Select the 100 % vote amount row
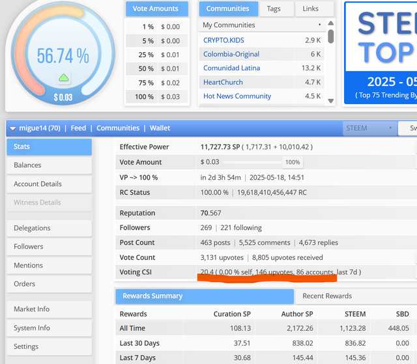This screenshot has height=364, width=417. coord(157,97)
